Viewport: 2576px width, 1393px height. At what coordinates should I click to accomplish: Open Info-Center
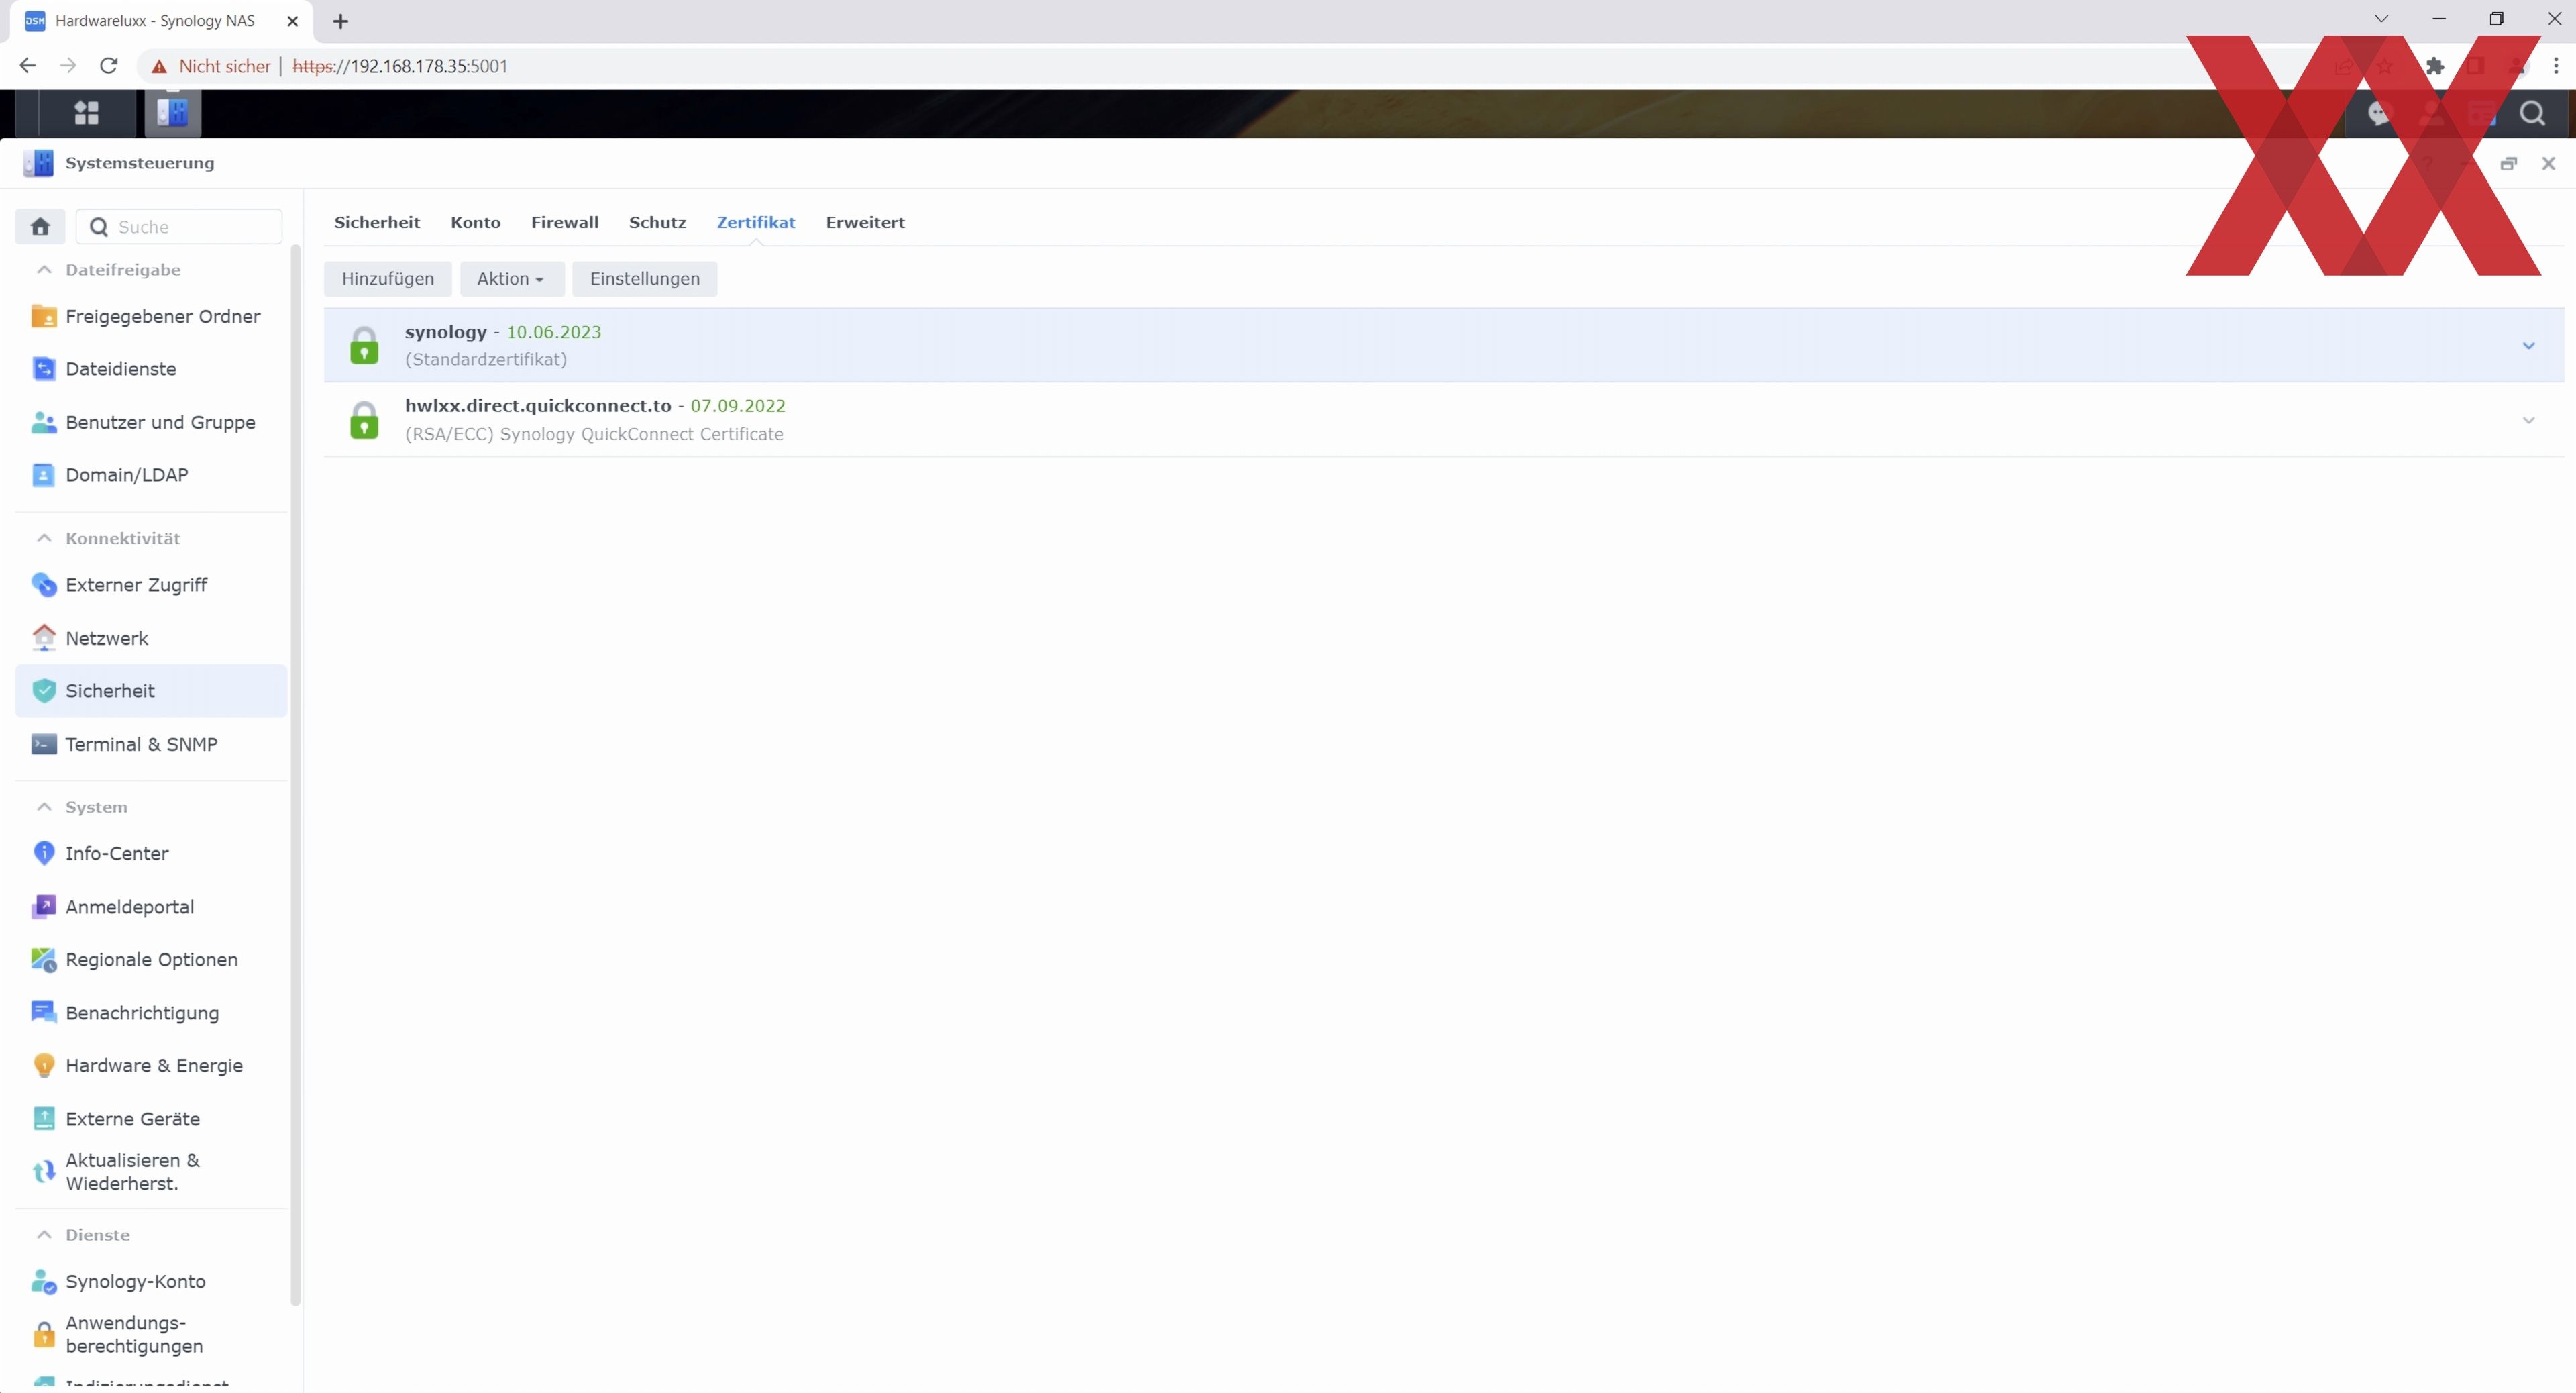[x=151, y=853]
